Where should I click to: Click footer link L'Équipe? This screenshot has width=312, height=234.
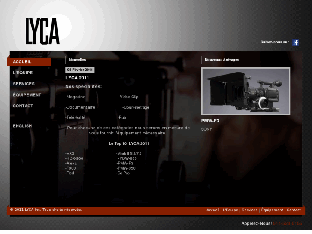(x=230, y=210)
